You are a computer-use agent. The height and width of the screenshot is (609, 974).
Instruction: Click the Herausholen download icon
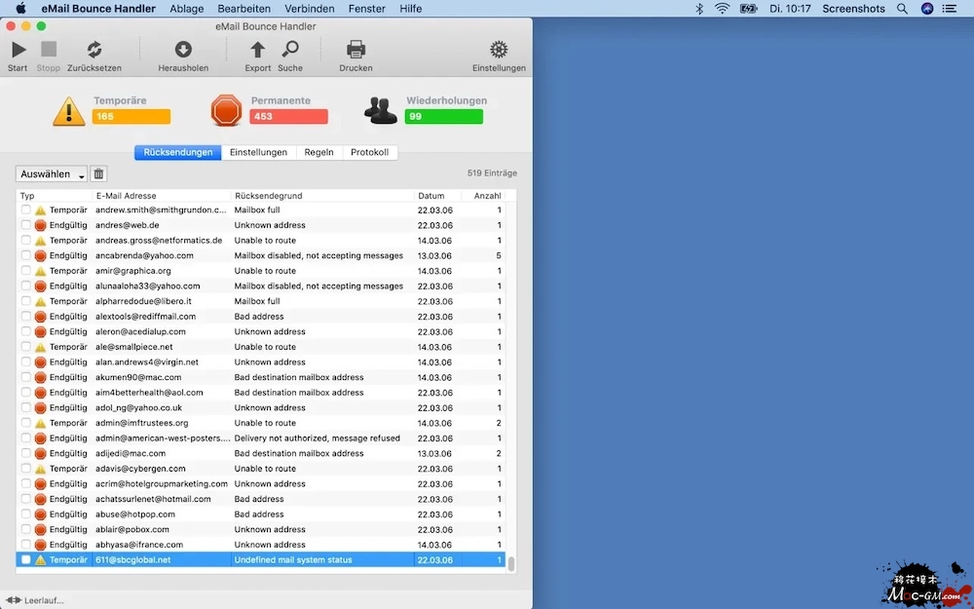click(x=183, y=50)
